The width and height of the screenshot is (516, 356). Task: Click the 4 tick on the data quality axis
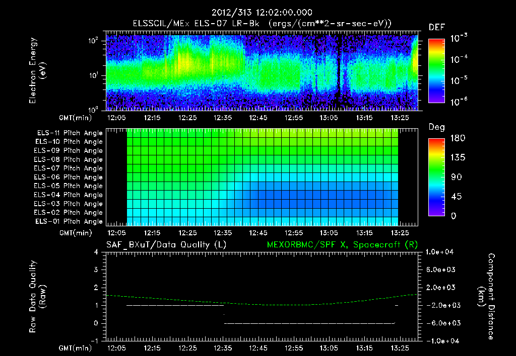pos(96,252)
